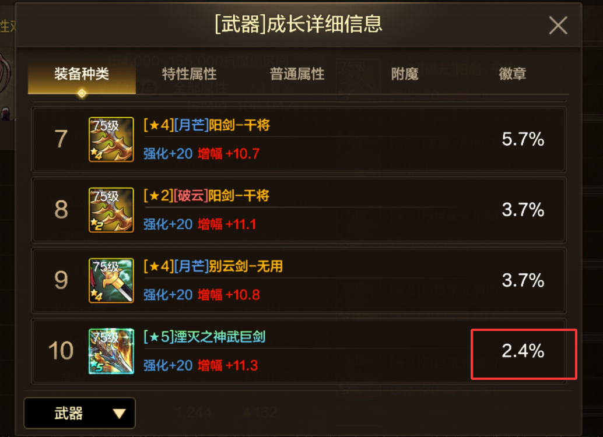
Task: Click the [★4][月芒]阳剑-干将 item name
Action: click(207, 125)
